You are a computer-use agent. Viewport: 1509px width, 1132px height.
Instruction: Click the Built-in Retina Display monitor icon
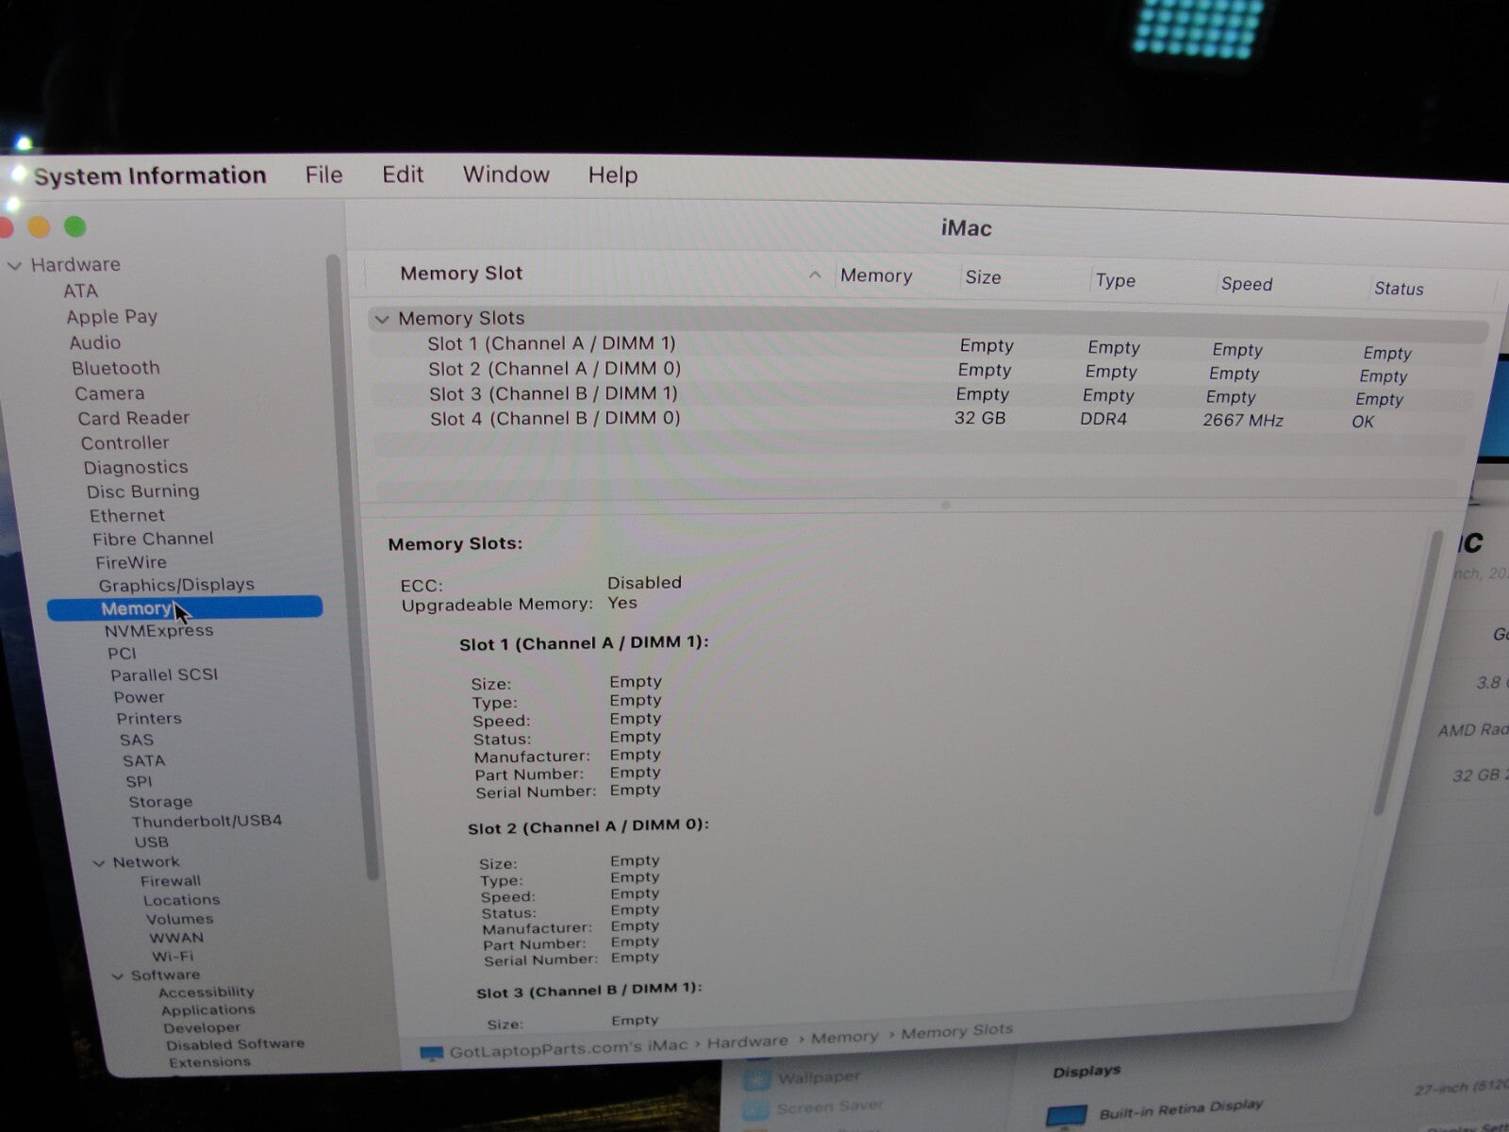point(1067,1116)
